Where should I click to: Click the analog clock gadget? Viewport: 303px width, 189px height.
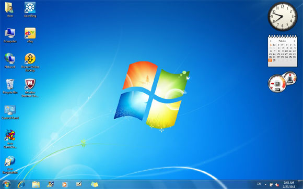[x=283, y=16]
